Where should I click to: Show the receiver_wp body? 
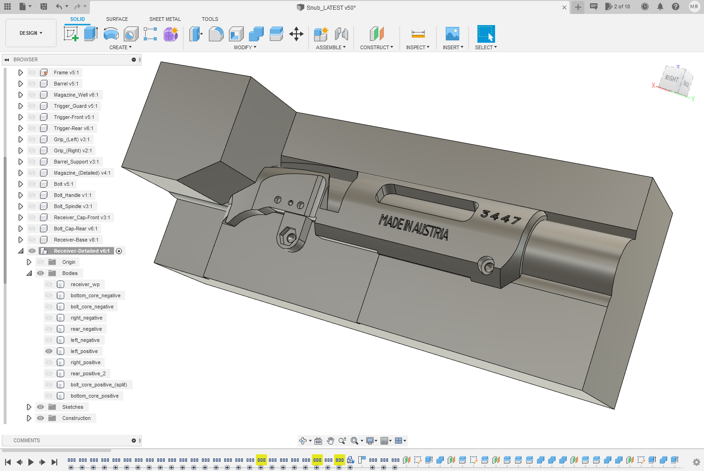49,284
